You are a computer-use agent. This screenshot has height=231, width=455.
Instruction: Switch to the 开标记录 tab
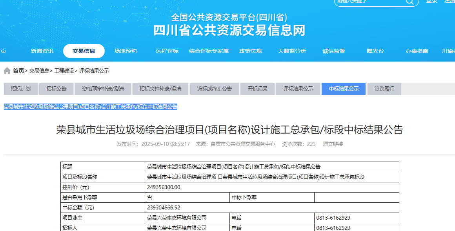(x=257, y=89)
